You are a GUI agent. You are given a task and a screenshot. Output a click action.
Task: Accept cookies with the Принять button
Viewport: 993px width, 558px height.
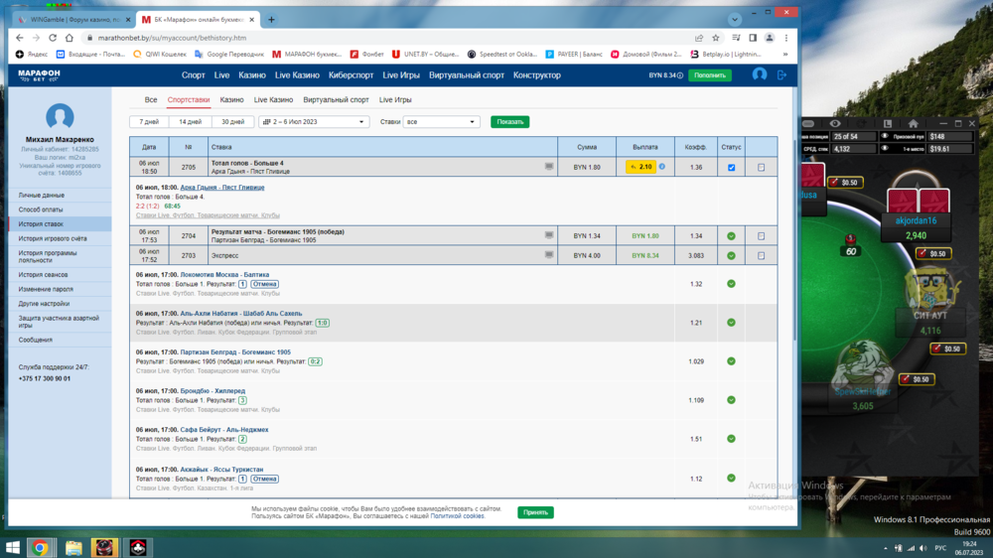click(x=535, y=512)
